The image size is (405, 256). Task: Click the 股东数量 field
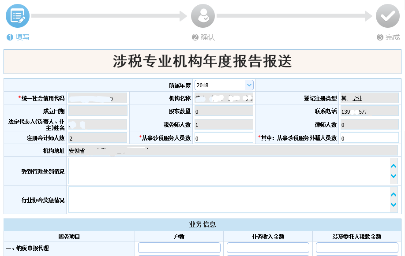(224, 111)
